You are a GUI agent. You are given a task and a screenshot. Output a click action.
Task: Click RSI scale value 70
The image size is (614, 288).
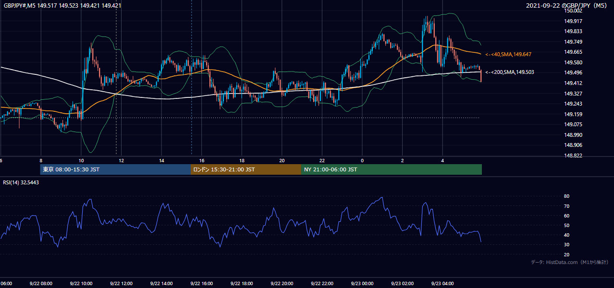pyautogui.click(x=566, y=206)
